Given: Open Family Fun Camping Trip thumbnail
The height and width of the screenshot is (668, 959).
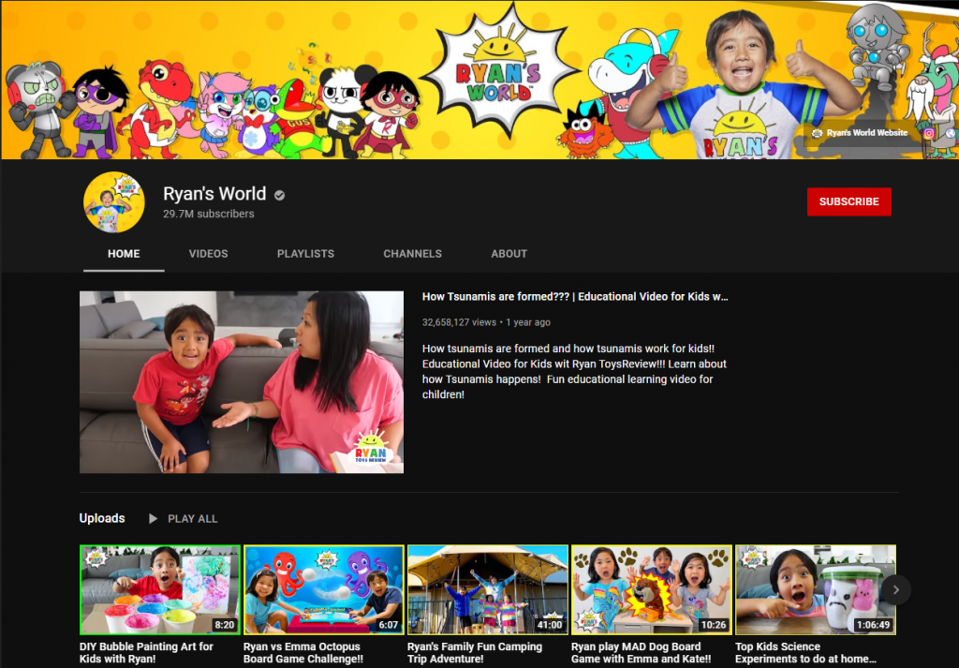Looking at the screenshot, I should pyautogui.click(x=488, y=589).
